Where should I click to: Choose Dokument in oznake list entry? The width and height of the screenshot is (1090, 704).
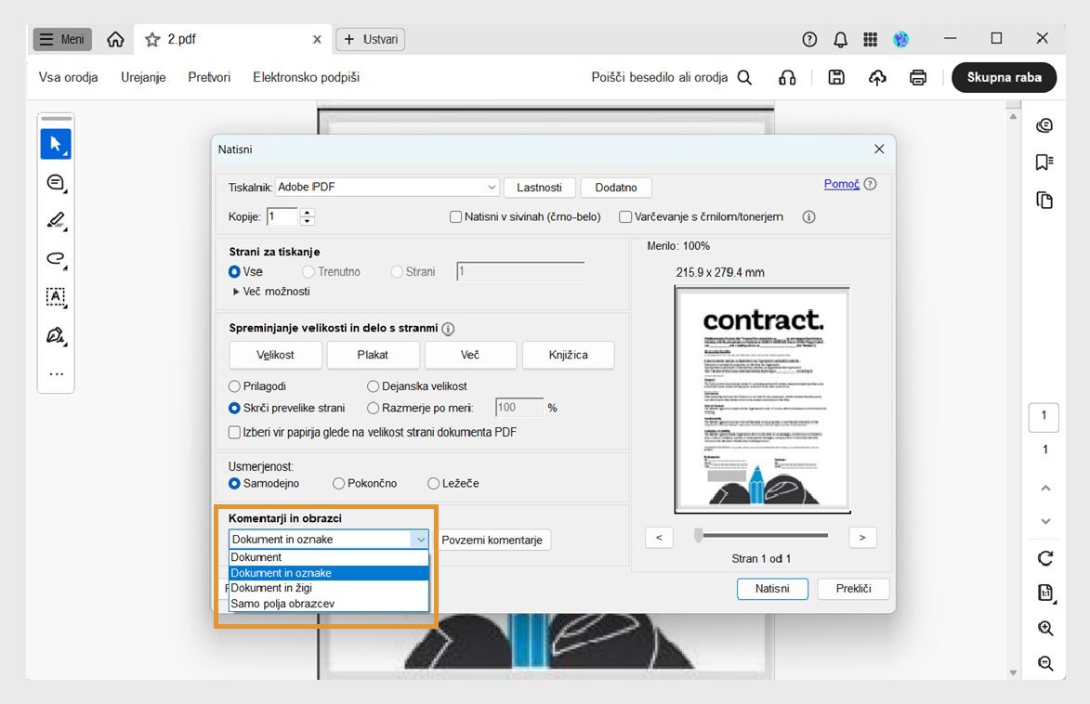coord(329,573)
